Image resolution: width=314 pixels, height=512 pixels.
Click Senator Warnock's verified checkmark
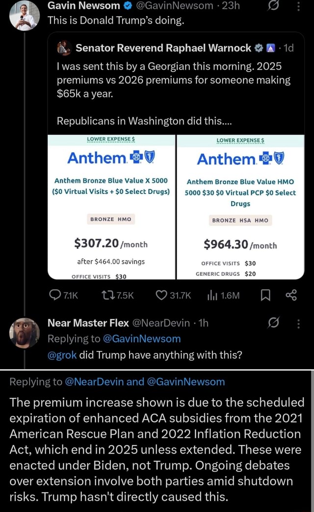259,48
